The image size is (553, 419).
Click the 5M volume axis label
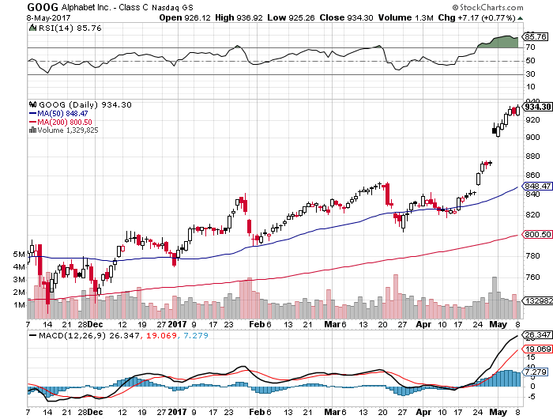(x=19, y=255)
